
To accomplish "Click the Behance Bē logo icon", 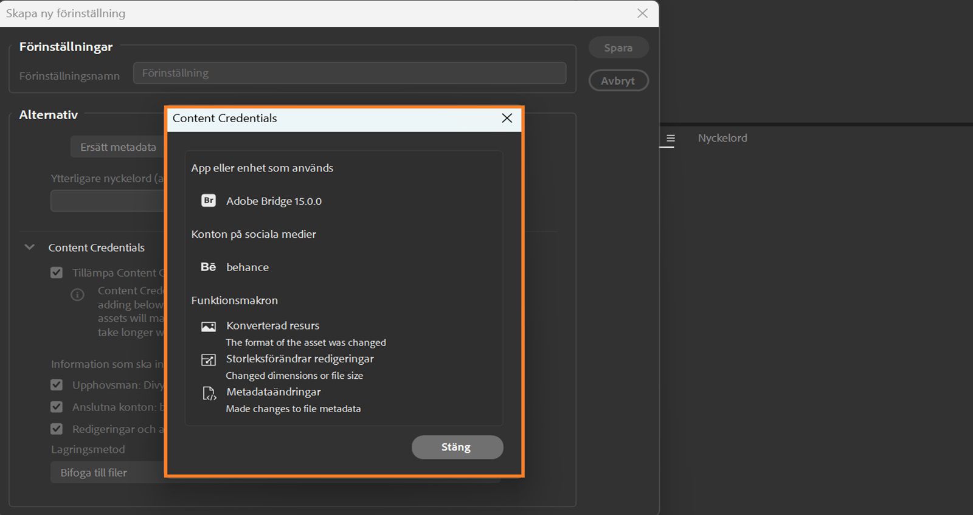I will tap(209, 267).
